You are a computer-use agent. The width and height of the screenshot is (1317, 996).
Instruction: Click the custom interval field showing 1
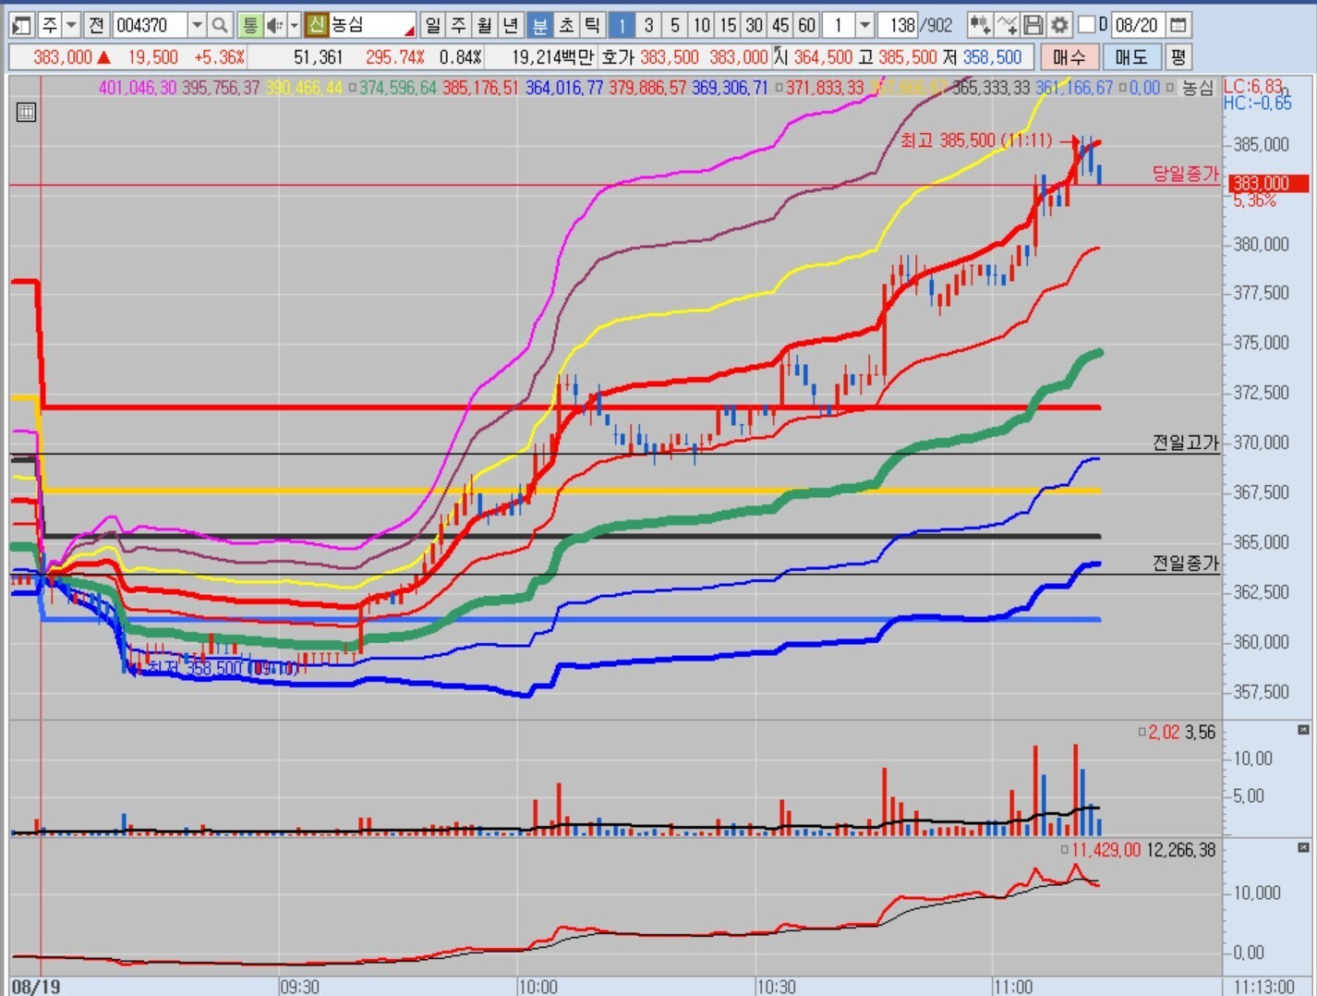point(839,25)
